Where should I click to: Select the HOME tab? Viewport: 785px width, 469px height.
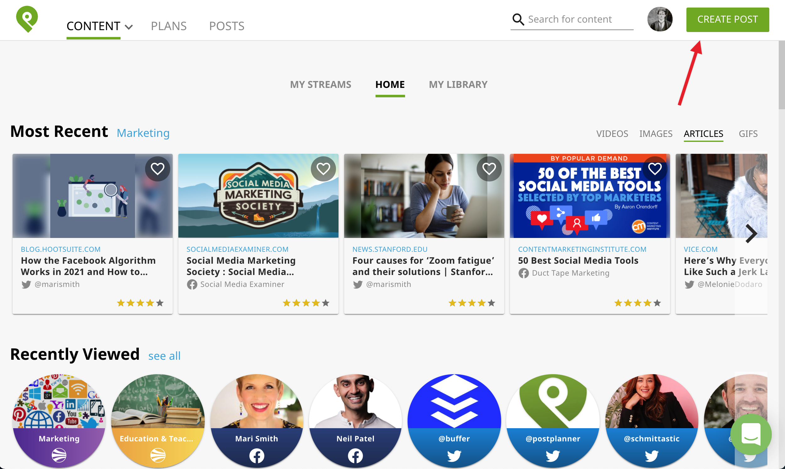pos(390,84)
